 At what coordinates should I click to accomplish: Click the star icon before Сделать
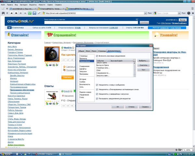[64, 67]
